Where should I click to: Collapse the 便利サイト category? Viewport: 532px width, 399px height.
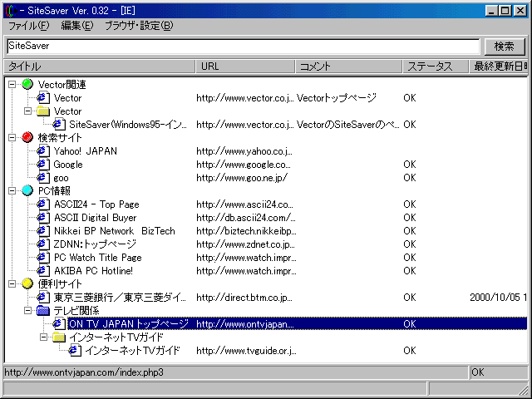[12, 283]
